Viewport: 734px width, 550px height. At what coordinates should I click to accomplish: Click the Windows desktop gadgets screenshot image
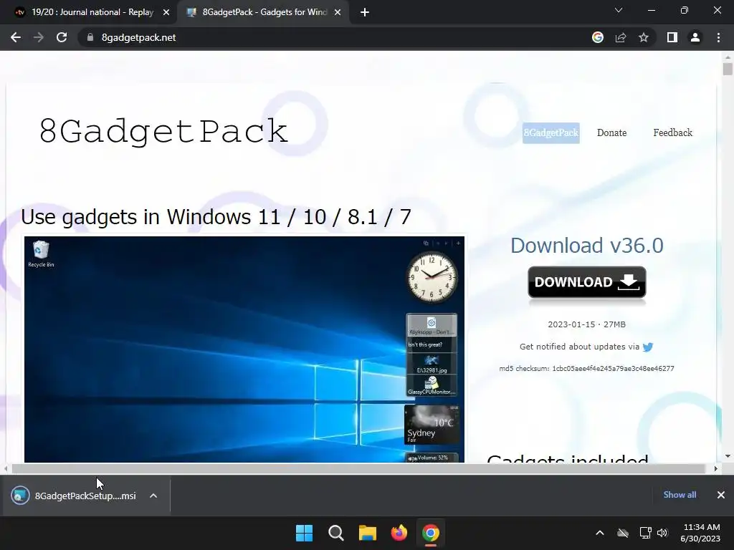coord(244,349)
